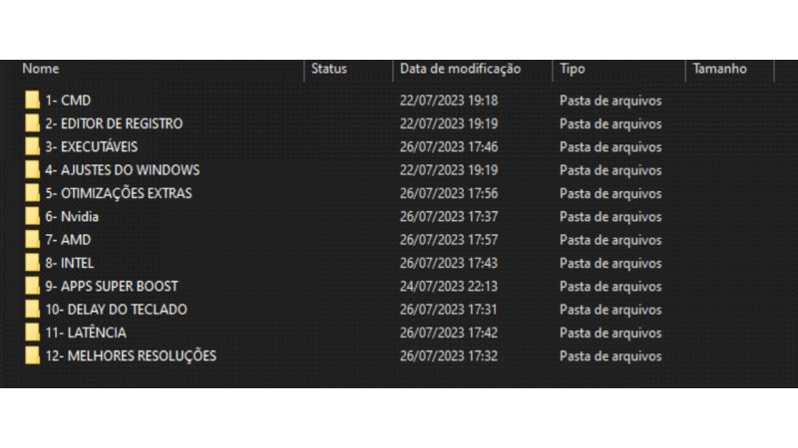Sort by Data de modificação column
This screenshot has height=448, width=798.
coord(460,69)
